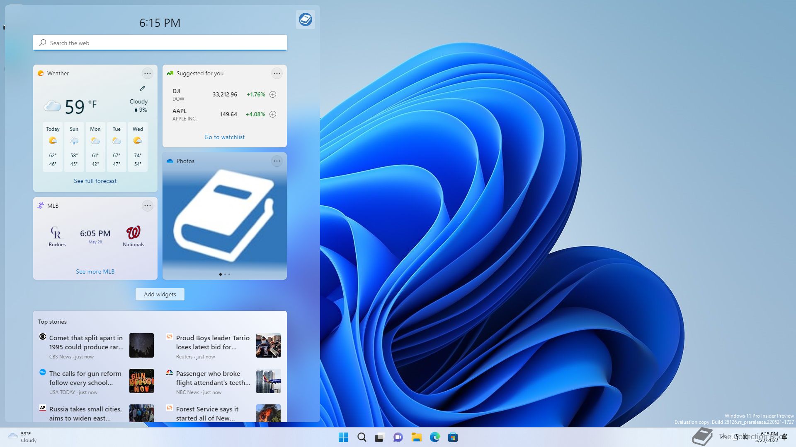796x447 pixels.
Task: Open the profile icon at the widgets panel top
Action: point(306,19)
